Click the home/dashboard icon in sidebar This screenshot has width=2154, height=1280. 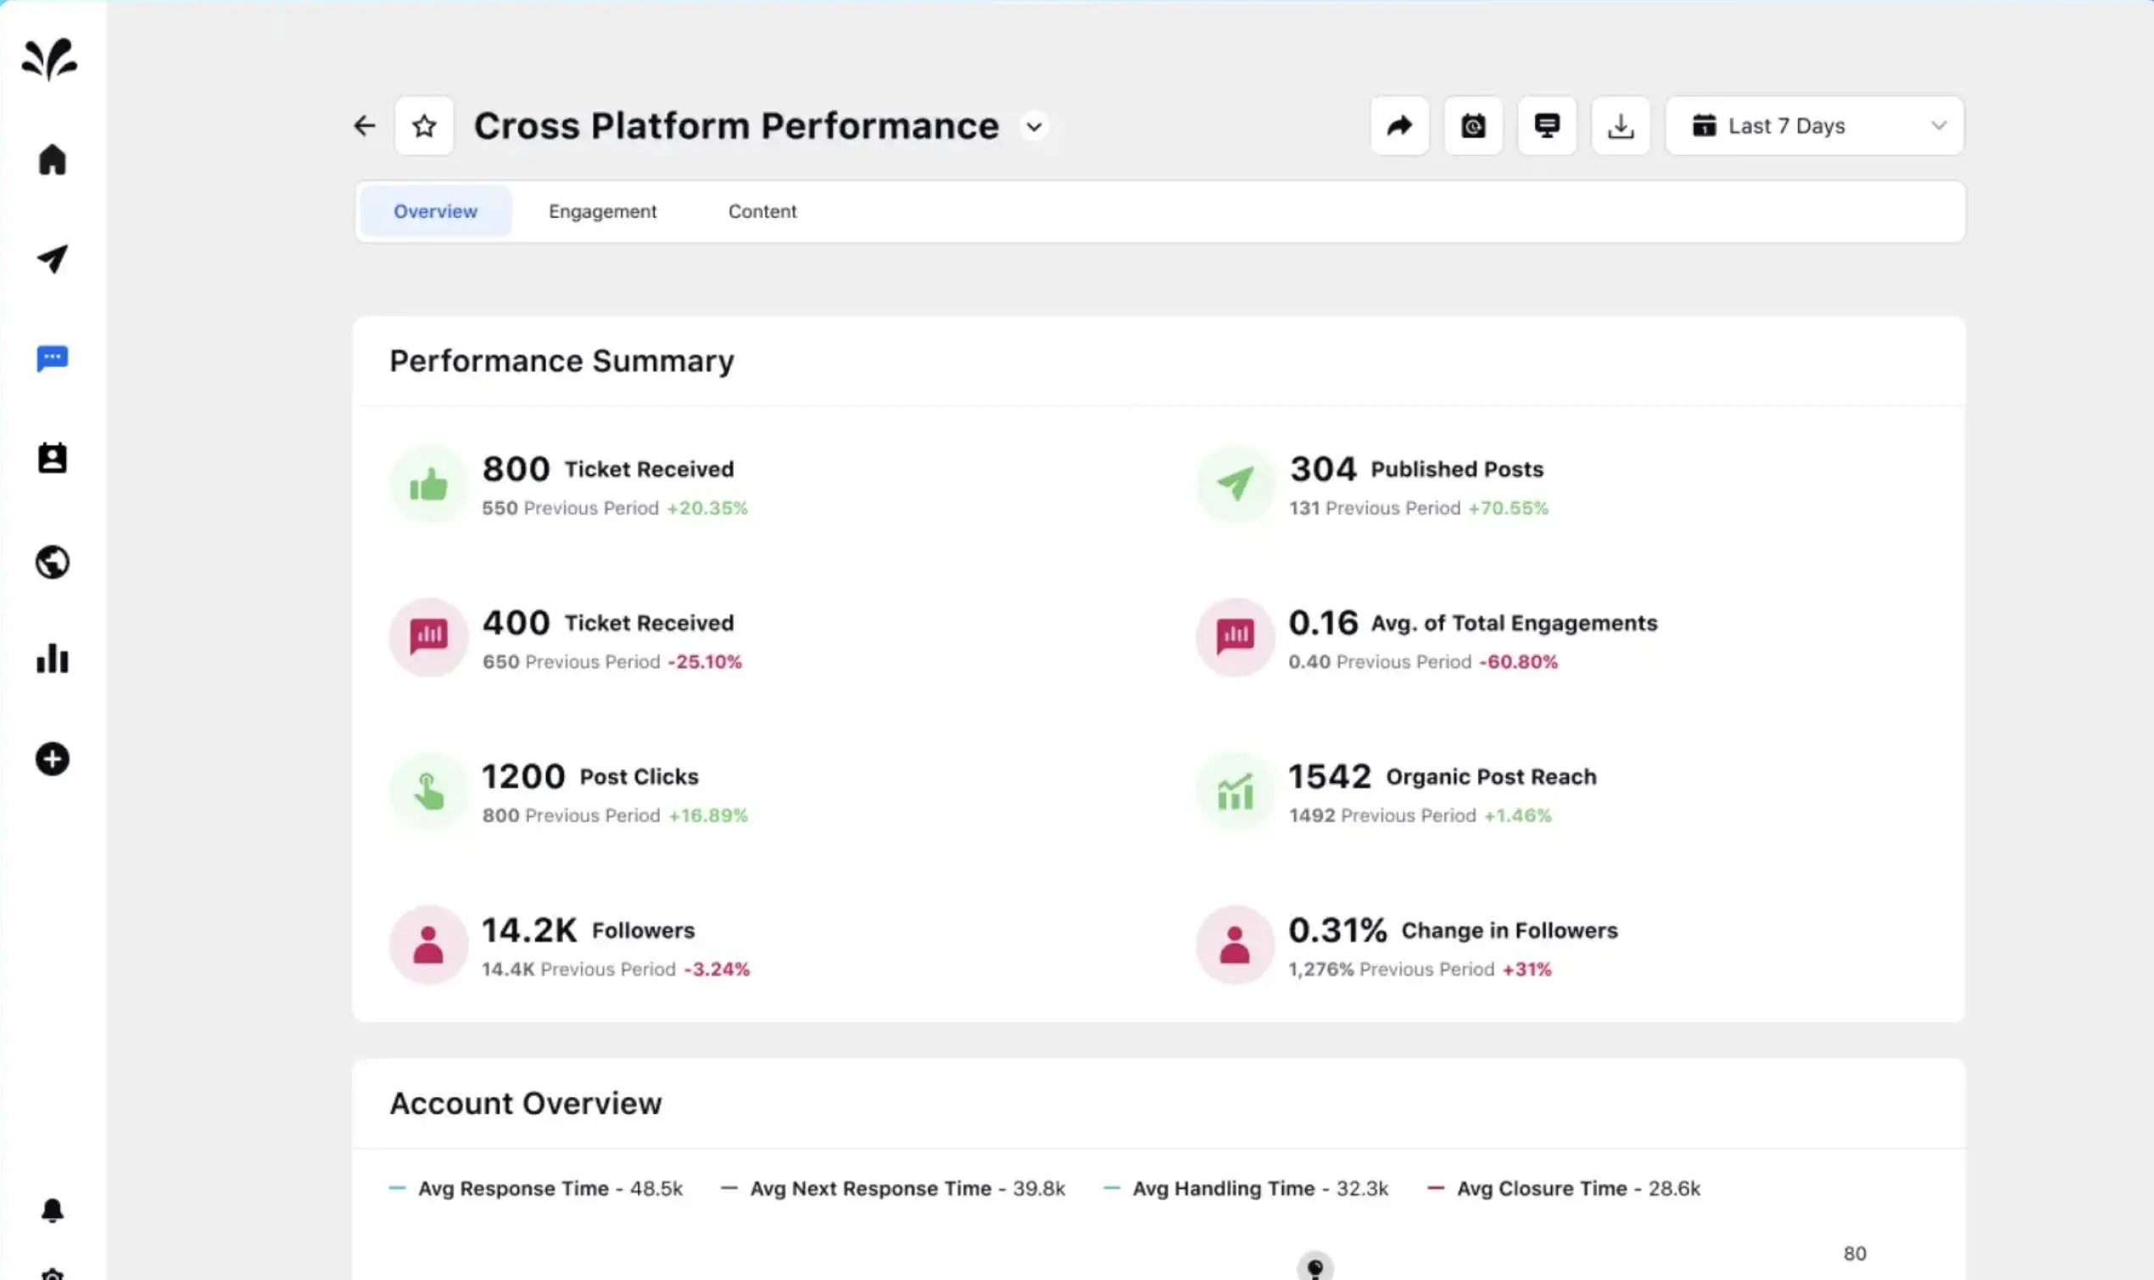[x=50, y=159]
